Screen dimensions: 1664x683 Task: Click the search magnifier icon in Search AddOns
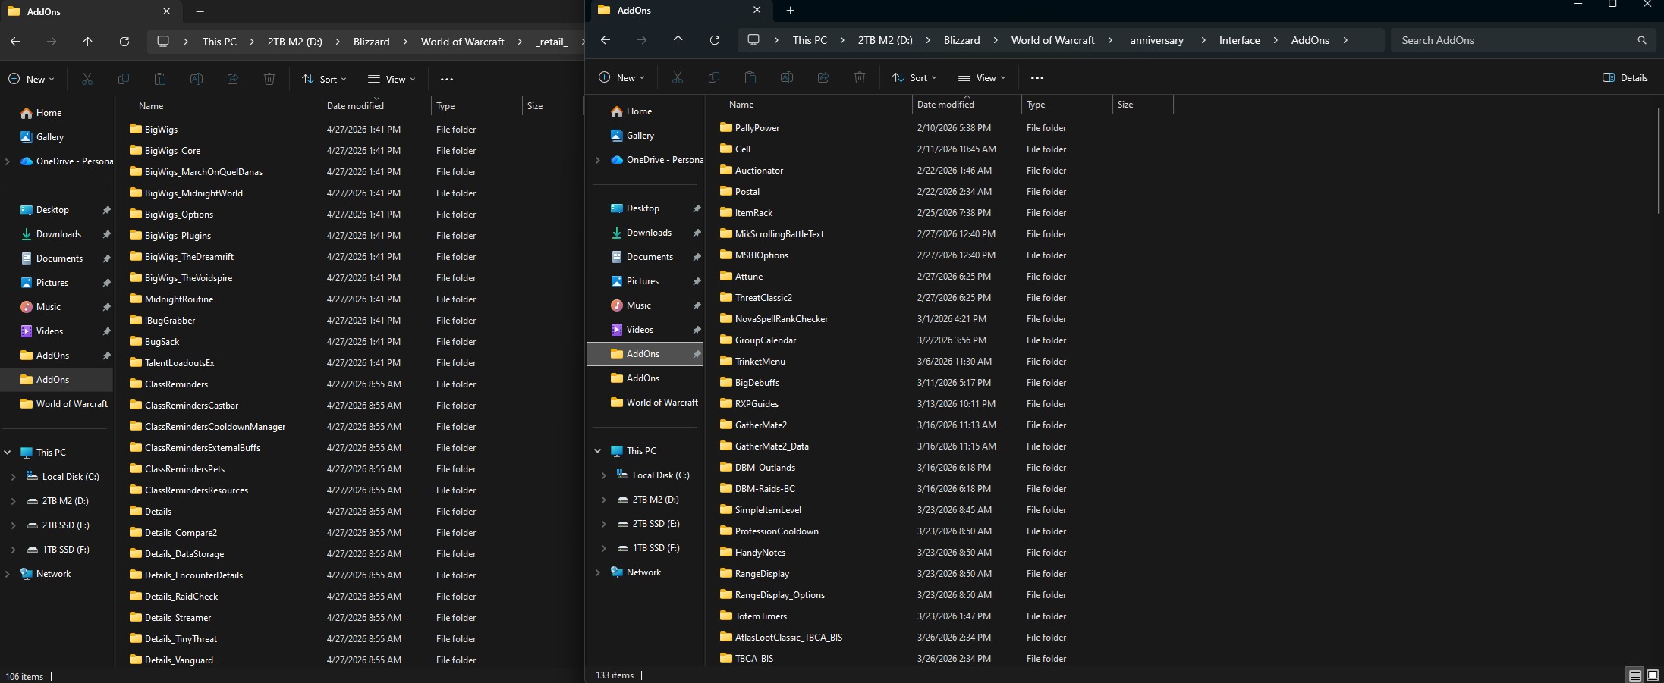[x=1641, y=40]
